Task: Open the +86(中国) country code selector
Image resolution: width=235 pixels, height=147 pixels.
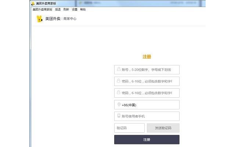Action: (x=147, y=105)
